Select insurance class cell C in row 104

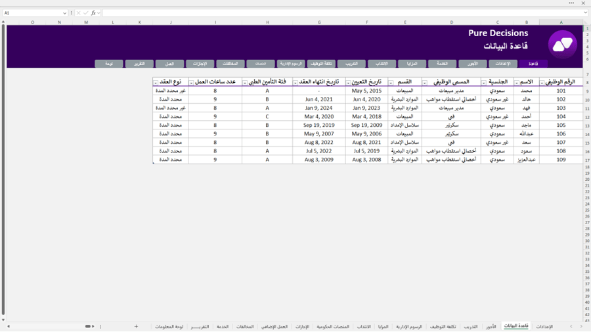[267, 116]
